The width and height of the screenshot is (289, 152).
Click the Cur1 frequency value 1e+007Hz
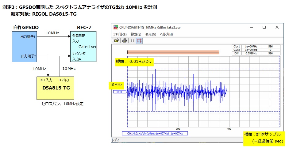pyautogui.click(x=251, y=47)
